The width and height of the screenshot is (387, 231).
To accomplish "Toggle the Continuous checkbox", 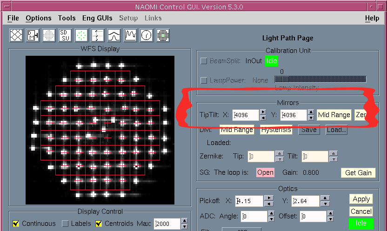I will (16, 224).
